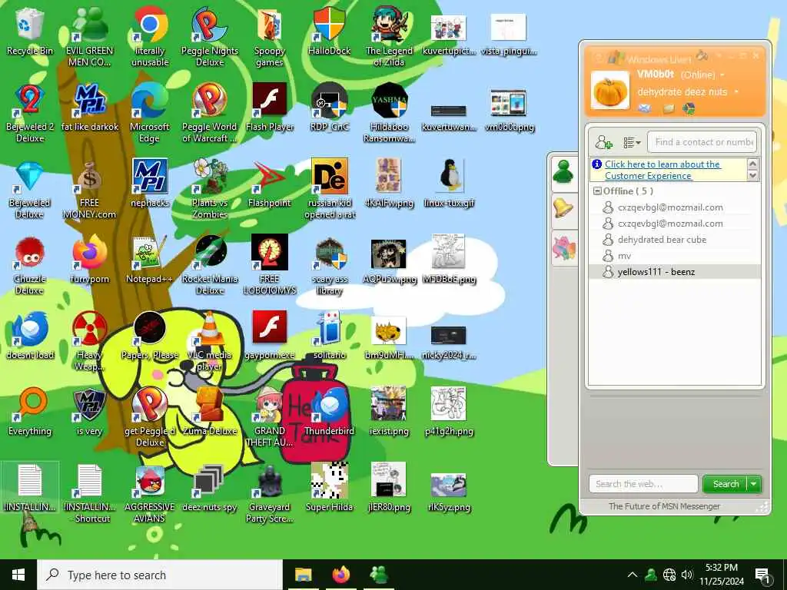Viewport: 787px width, 590px height.
Task: Select the EVIL GREEN MEN CO... desktop icon
Action: (x=90, y=38)
